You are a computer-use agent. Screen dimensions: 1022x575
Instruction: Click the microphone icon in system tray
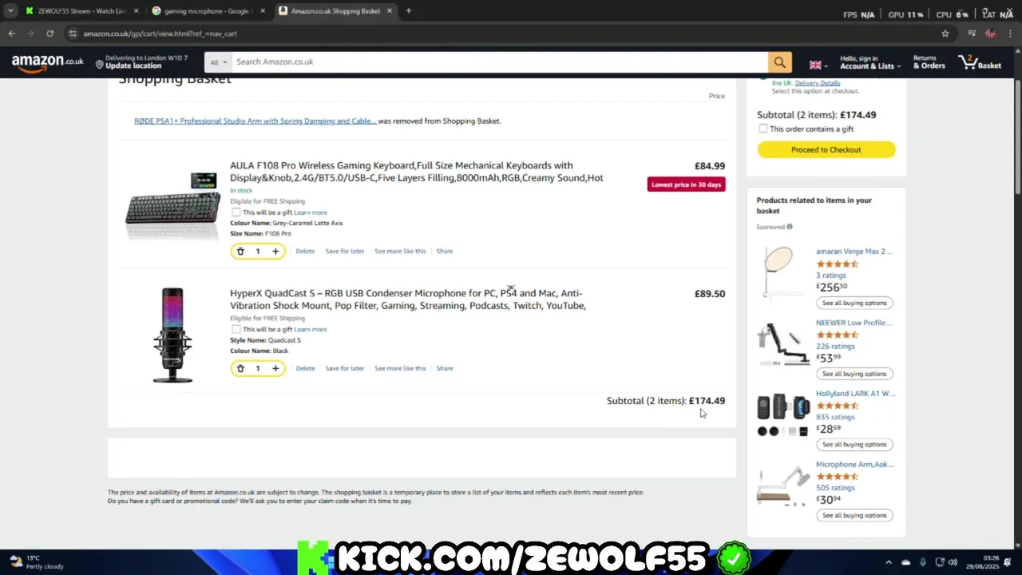(x=923, y=562)
